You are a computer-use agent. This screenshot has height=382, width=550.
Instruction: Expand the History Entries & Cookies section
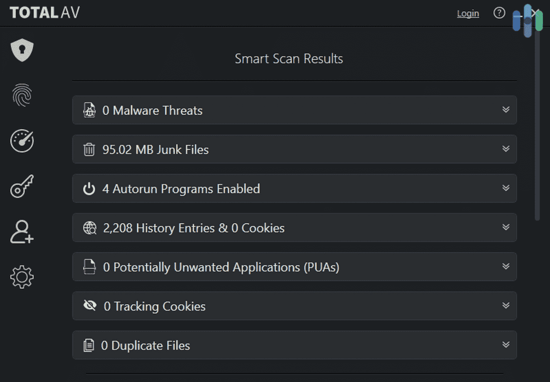505,228
